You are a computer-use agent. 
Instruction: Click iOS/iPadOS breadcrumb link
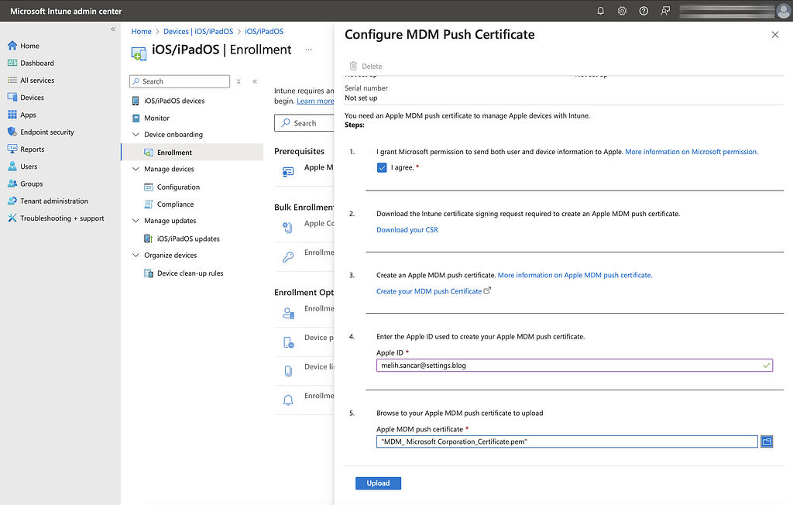[264, 32]
